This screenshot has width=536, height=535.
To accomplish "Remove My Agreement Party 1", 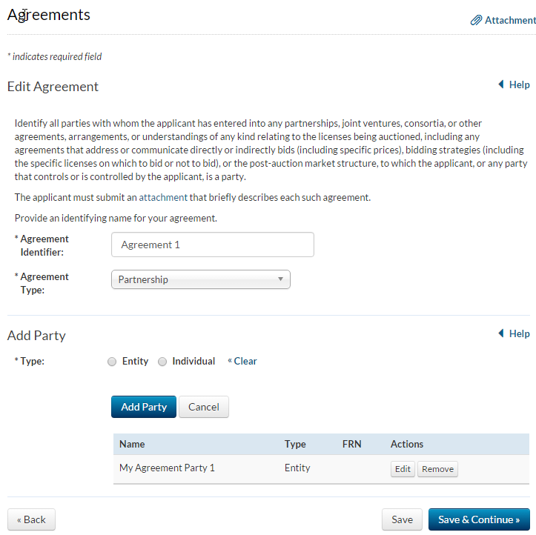I will 437,469.
